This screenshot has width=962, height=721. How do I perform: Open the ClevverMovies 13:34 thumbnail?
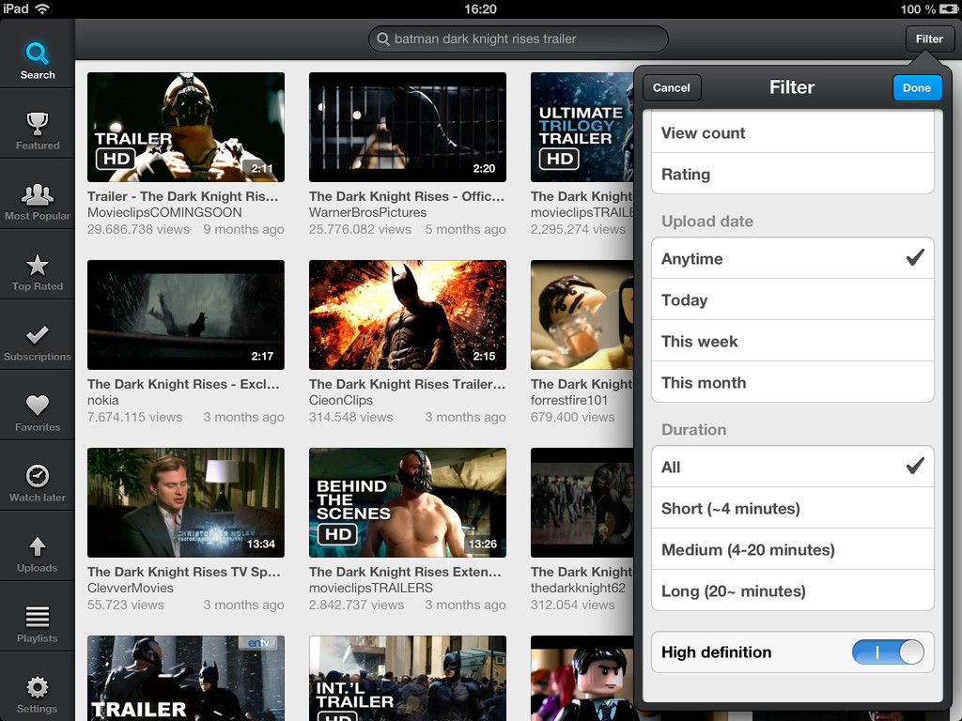click(x=186, y=502)
